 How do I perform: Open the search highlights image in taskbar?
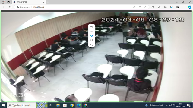click(42, 105)
